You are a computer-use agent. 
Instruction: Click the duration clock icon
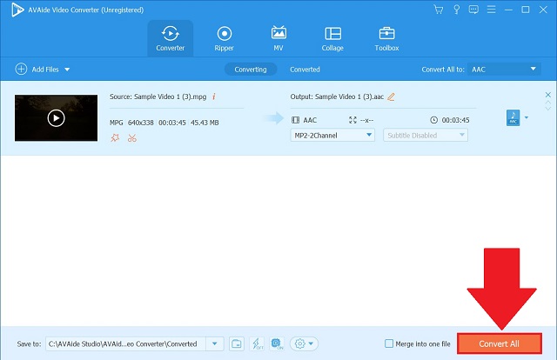coord(433,120)
